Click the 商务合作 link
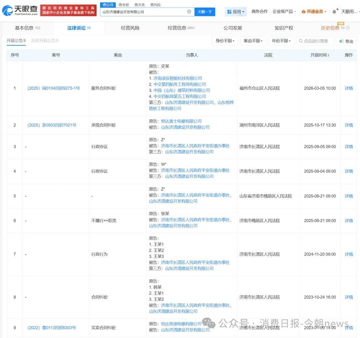 259,11
